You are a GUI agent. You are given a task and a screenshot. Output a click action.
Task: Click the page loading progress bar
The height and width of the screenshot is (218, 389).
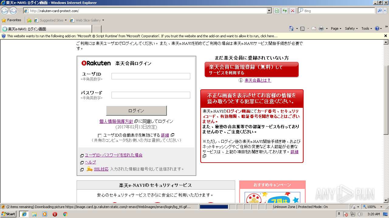pyautogui.click(x=214, y=207)
